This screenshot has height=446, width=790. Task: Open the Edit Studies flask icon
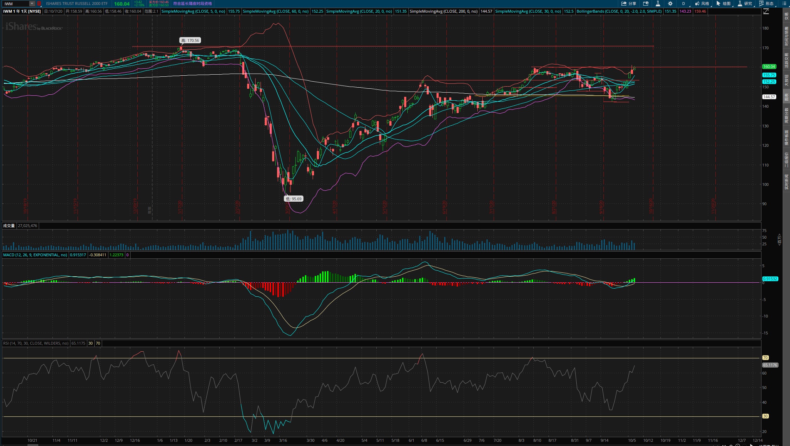[x=658, y=4]
